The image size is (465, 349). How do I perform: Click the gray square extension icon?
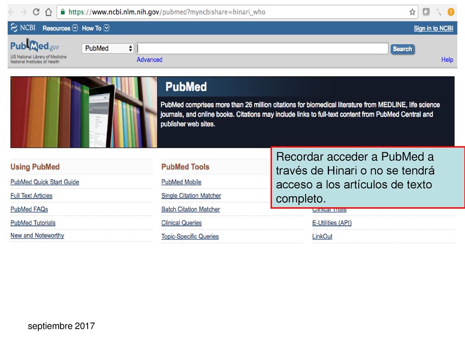[426, 12]
